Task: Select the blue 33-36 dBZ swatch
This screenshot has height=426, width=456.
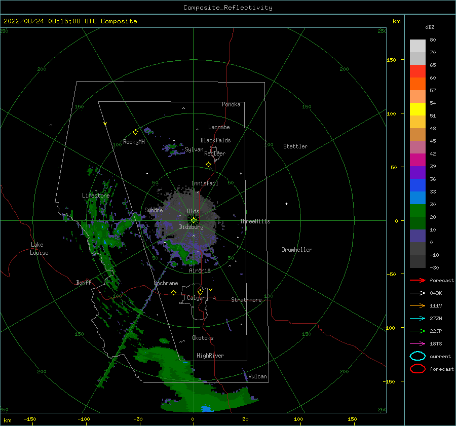Action: tap(417, 185)
